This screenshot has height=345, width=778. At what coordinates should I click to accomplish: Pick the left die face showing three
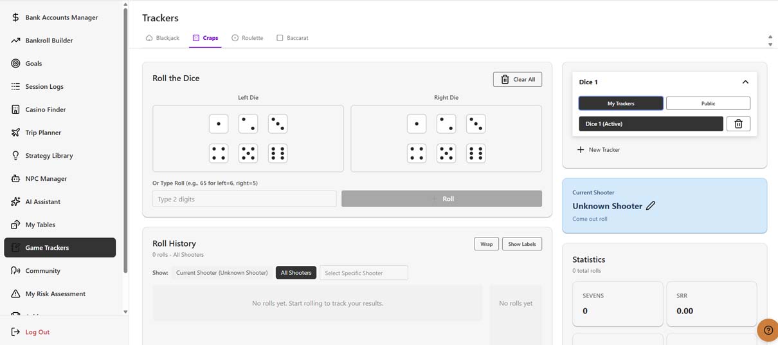pos(278,124)
